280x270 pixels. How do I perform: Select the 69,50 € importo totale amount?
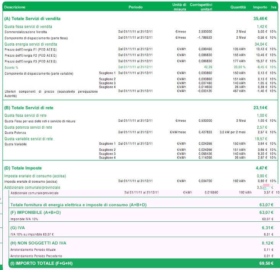click(266, 263)
